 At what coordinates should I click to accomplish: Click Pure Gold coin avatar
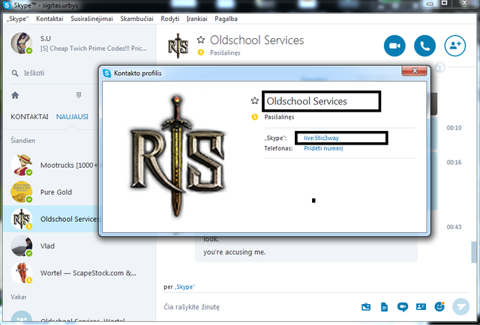pos(22,192)
